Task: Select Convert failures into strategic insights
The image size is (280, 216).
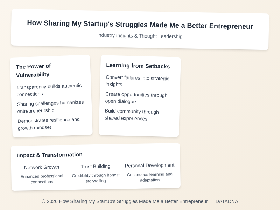Action: (x=137, y=81)
